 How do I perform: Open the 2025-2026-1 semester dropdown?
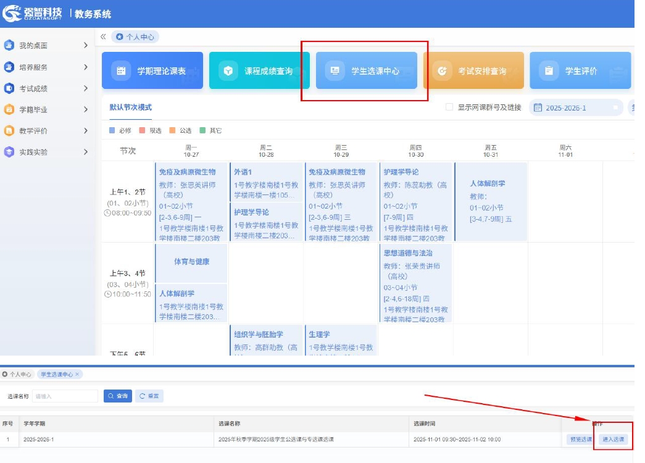pyautogui.click(x=576, y=108)
